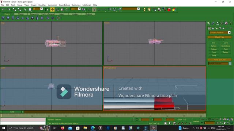Collapse the Name and Color rollout

tap(219, 60)
